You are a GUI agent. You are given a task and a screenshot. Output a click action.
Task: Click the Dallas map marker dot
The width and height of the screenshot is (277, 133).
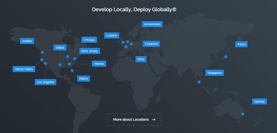(60, 65)
